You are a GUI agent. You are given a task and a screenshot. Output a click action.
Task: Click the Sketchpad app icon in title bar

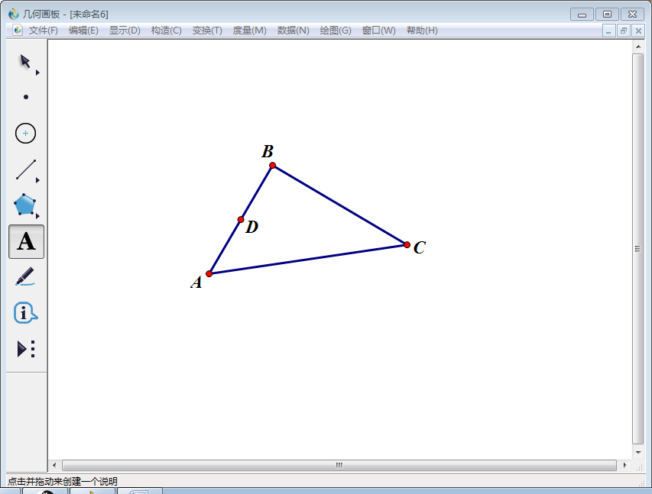[x=14, y=14]
